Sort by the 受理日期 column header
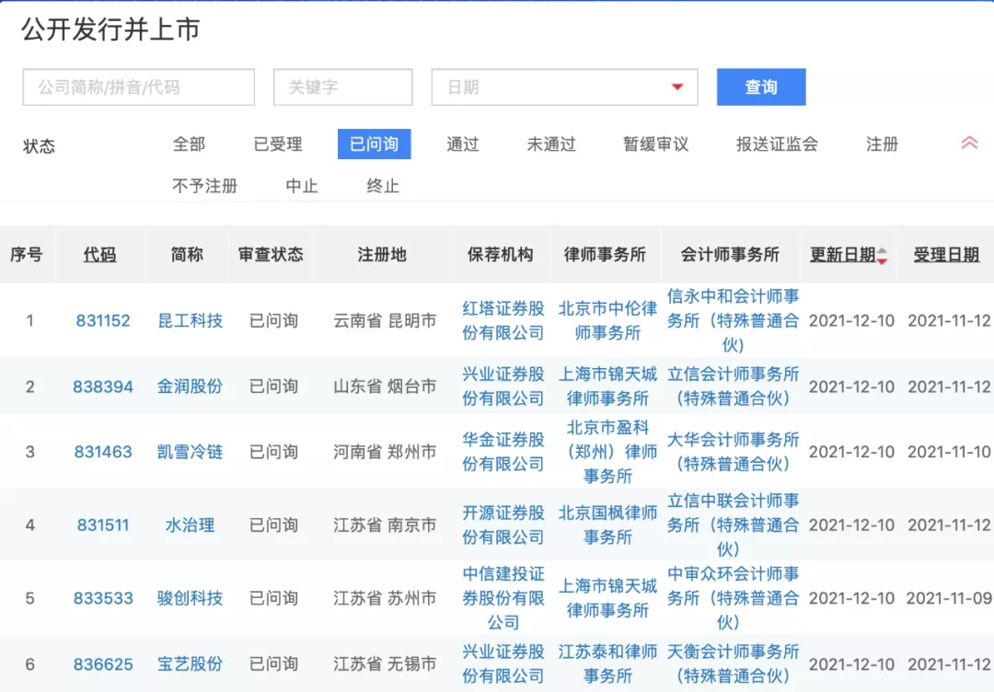 click(946, 255)
